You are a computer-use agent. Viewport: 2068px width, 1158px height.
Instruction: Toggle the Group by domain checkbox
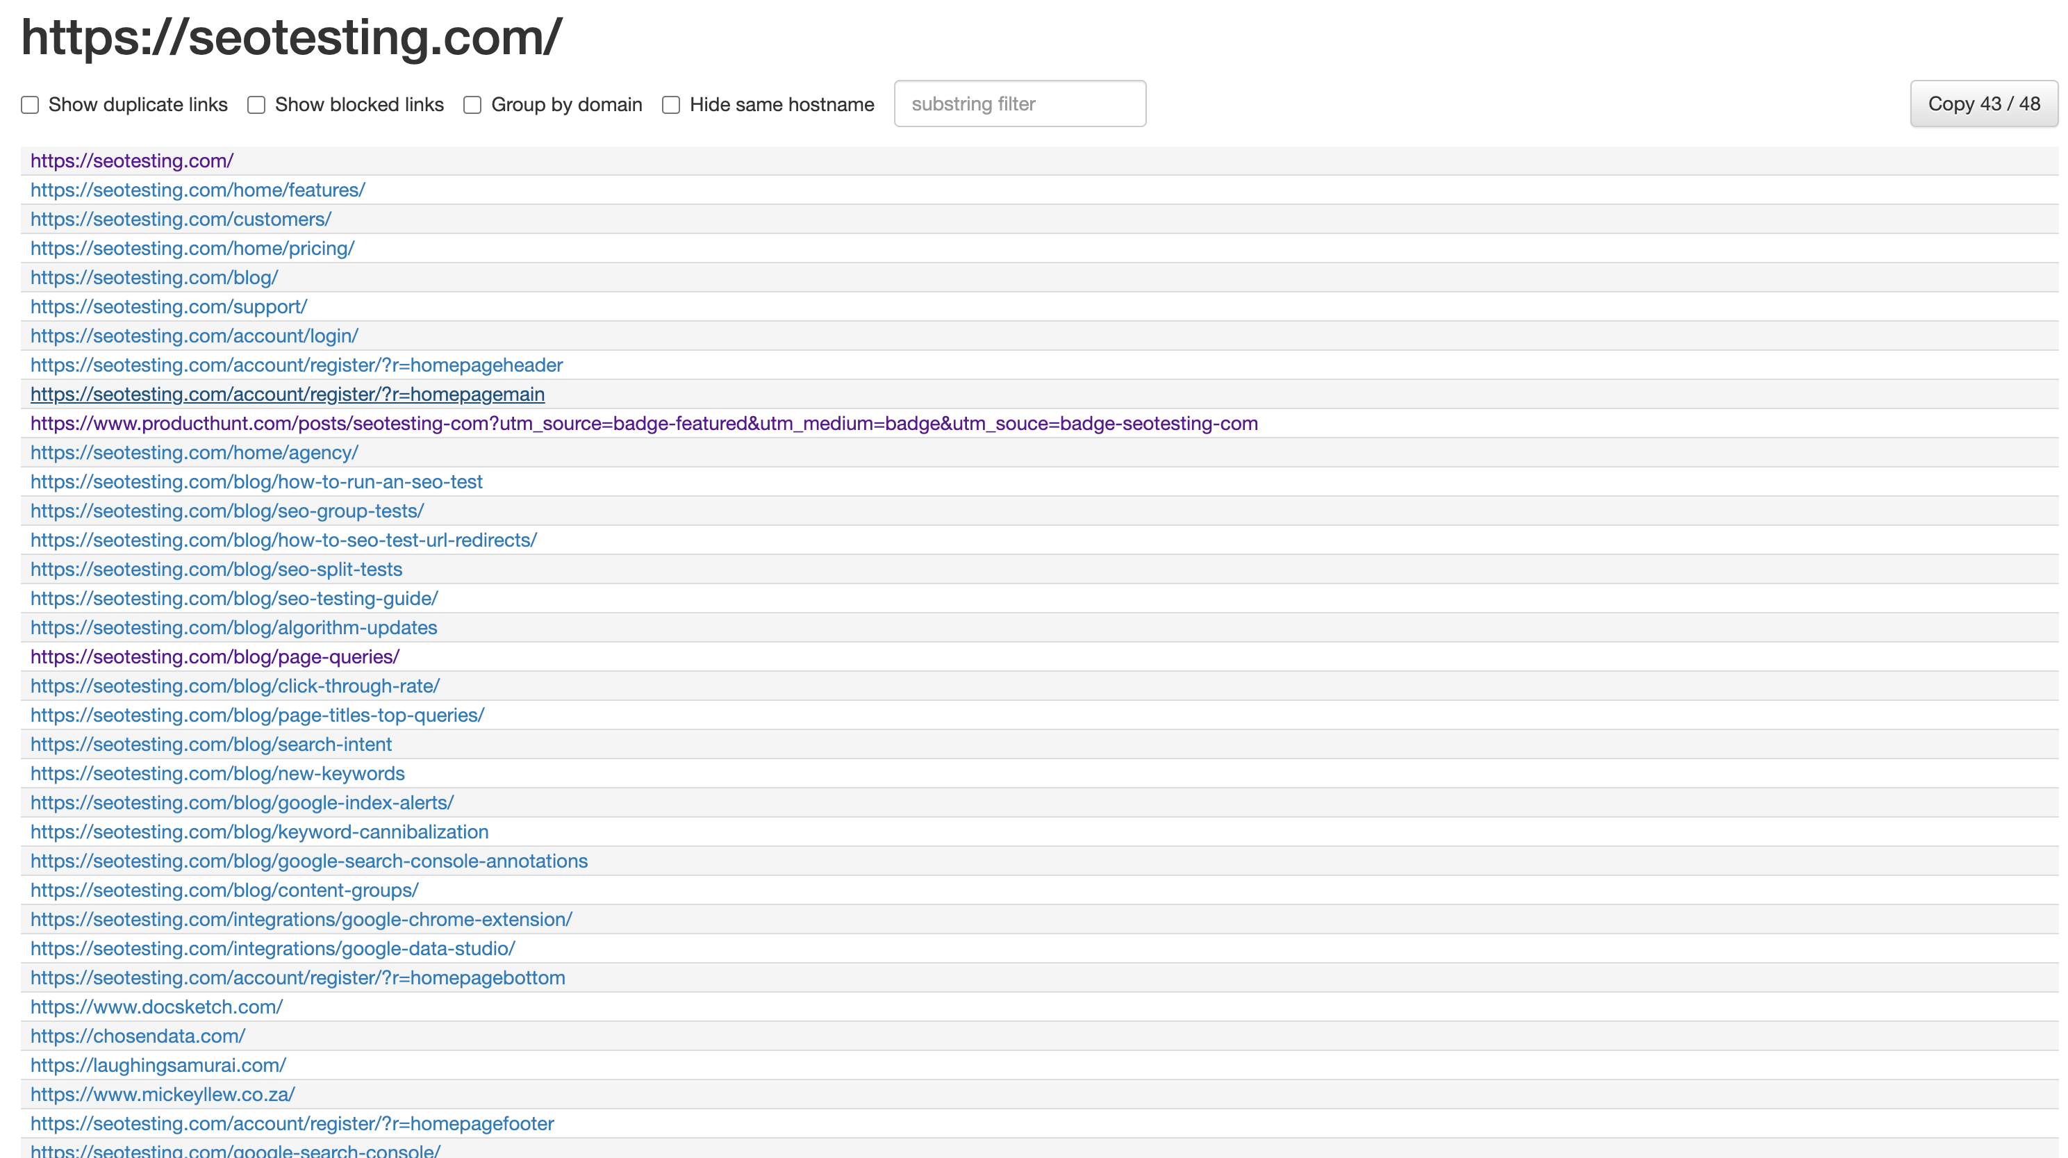472,105
